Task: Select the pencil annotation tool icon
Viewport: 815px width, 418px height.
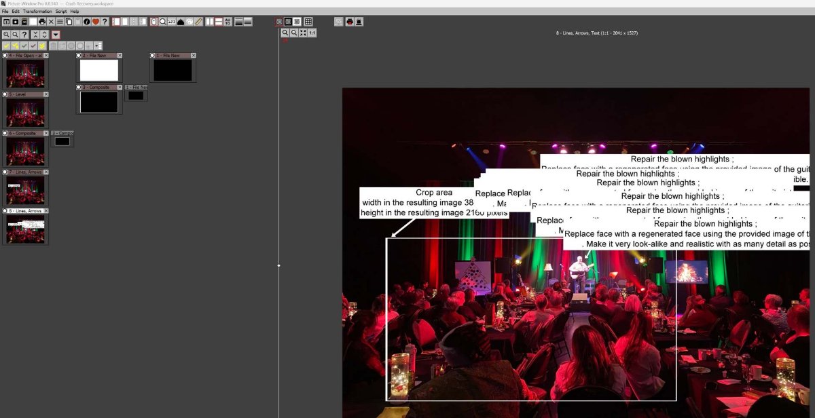Action: tap(198, 22)
